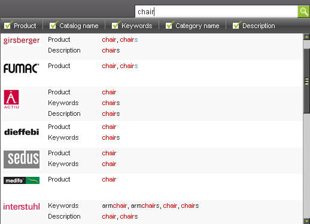310x224 pixels.
Task: Click interstuhl Description result "chair, chairs"
Action: [120, 216]
